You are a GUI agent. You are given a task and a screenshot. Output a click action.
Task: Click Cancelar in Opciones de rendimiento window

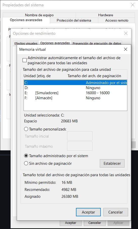click(95, 223)
